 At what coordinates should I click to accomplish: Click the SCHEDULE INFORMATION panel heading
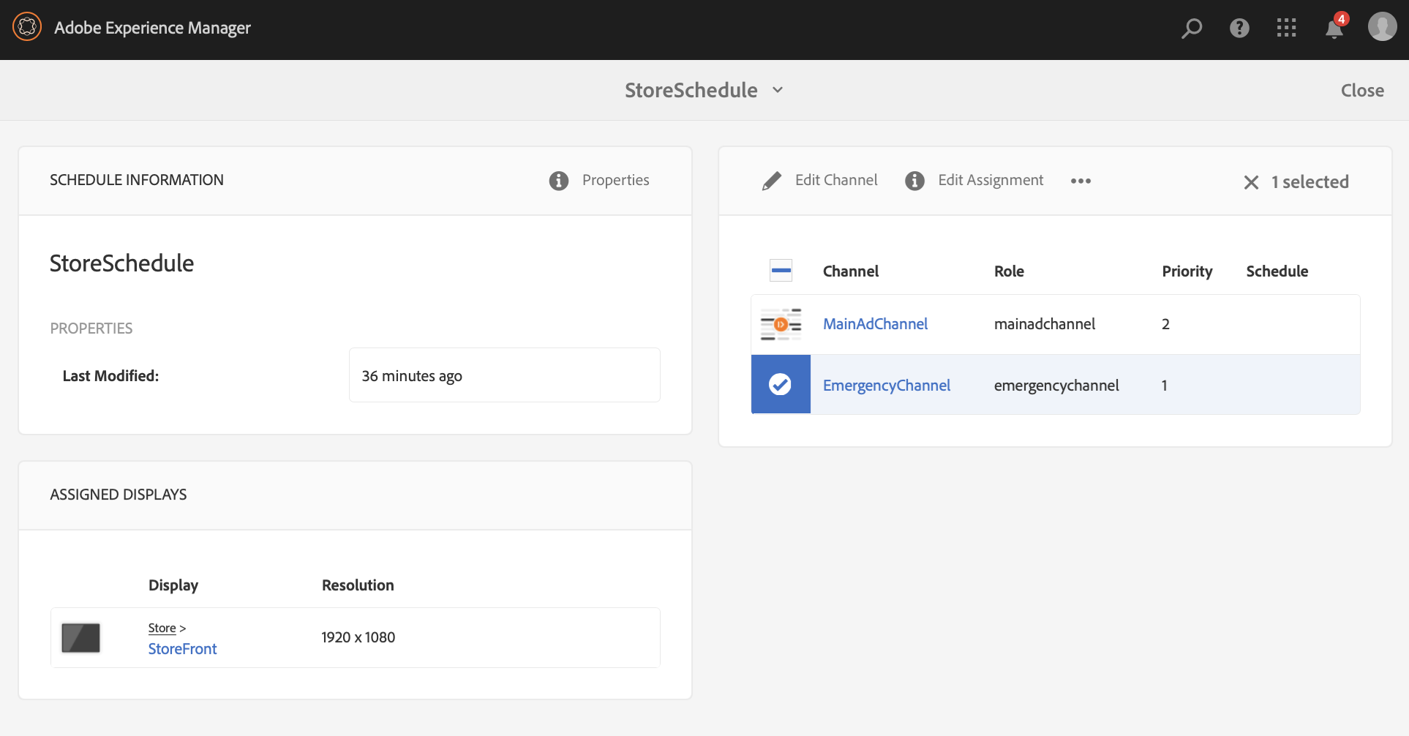coord(137,180)
